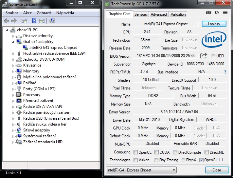Collapse the chose15-PC root node
The width and height of the screenshot is (233, 178).
(7, 30)
